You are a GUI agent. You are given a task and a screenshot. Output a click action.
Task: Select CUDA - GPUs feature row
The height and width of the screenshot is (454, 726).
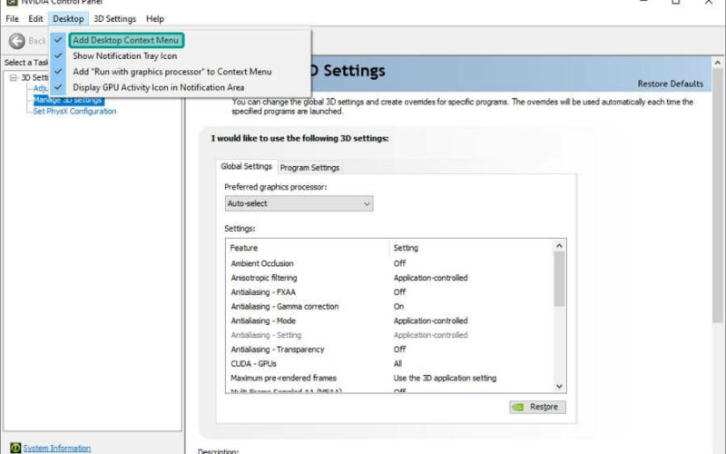coord(389,364)
